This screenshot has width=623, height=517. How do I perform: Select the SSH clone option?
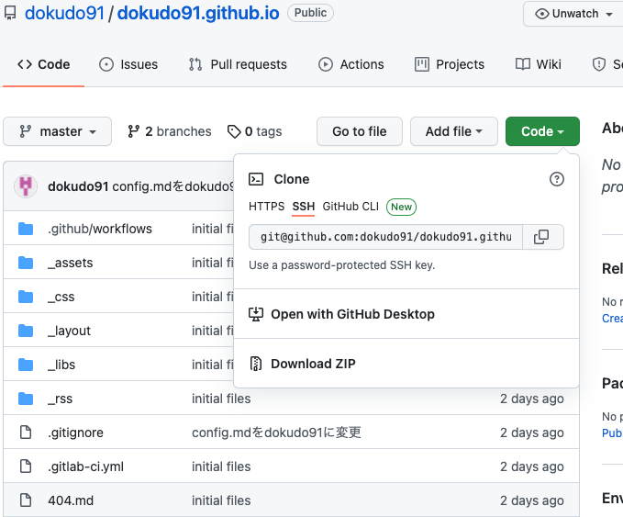pyautogui.click(x=303, y=207)
